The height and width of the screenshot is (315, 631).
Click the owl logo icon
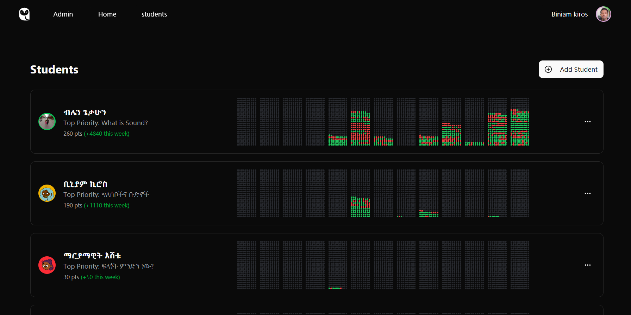click(x=24, y=14)
